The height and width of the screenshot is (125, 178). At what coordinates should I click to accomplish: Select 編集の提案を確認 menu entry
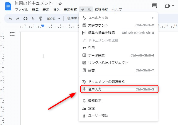tap(118, 33)
